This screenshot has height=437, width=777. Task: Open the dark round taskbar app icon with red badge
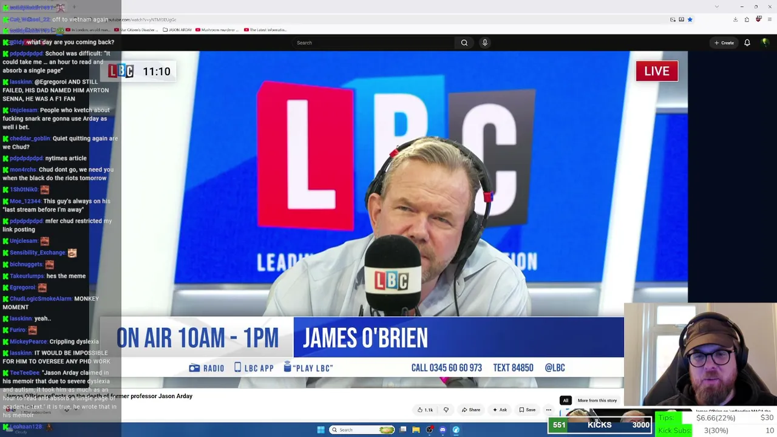(x=429, y=430)
